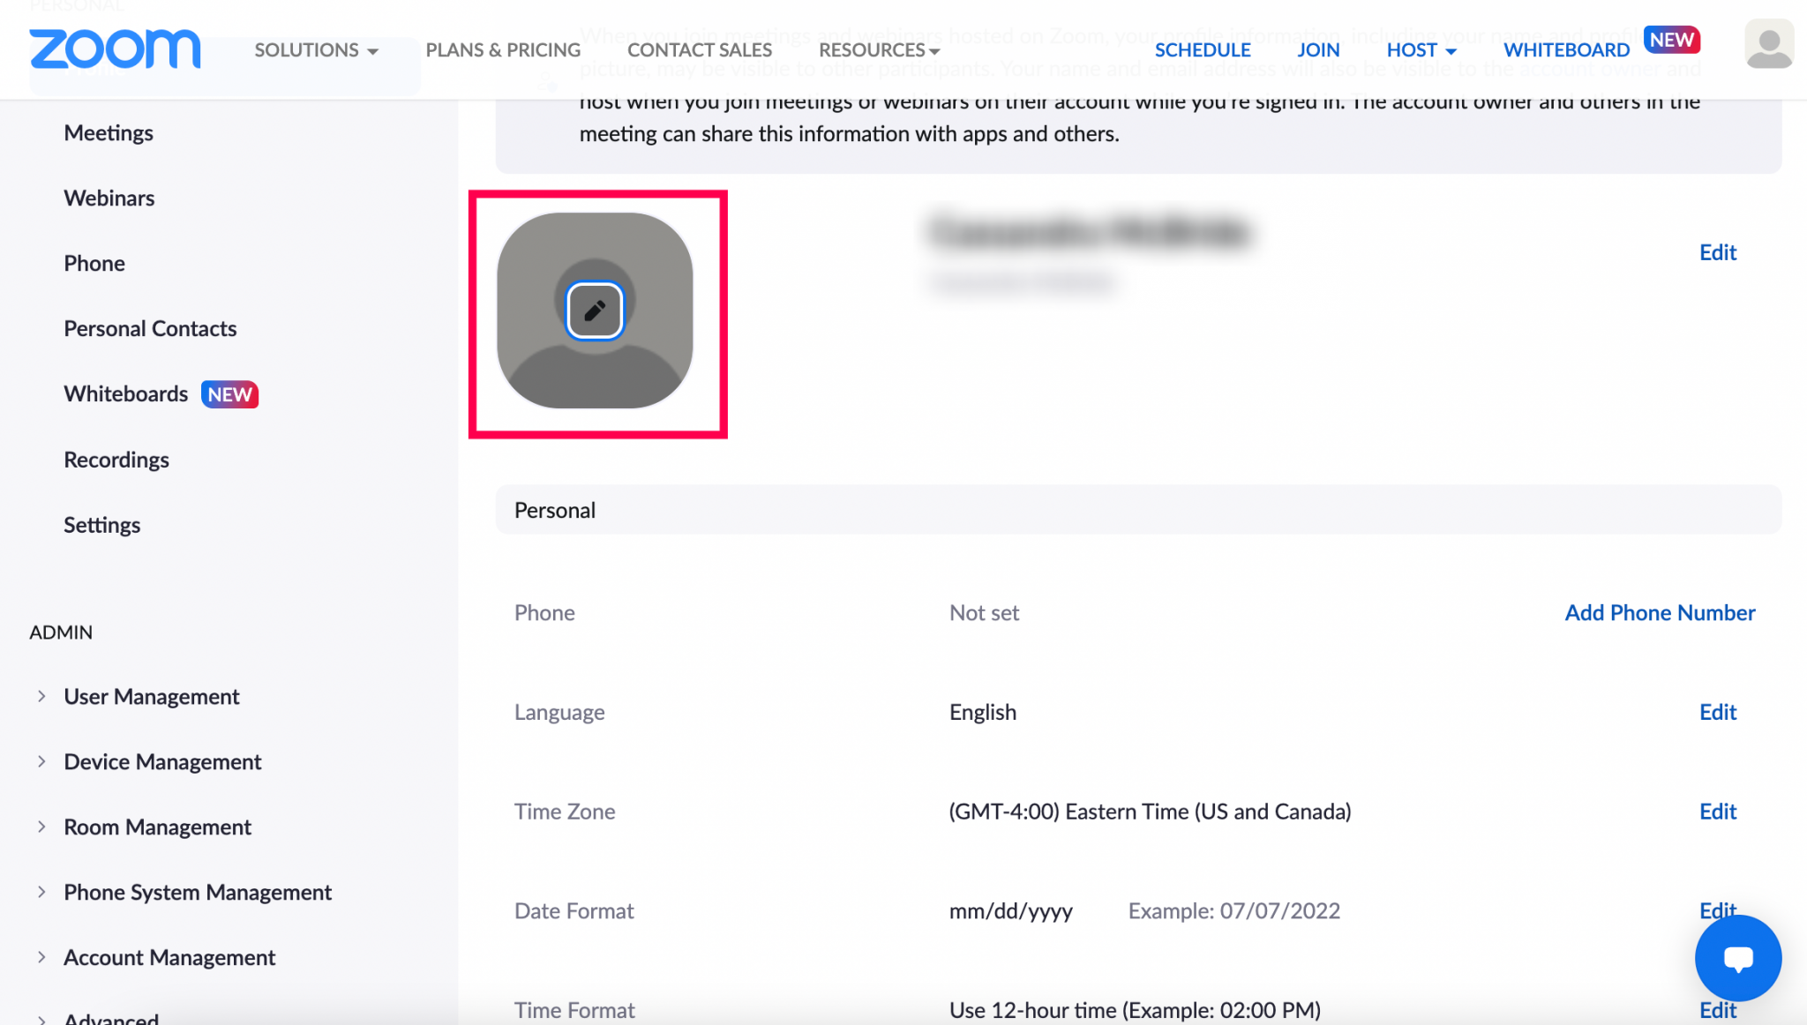The image size is (1807, 1025).
Task: Expand the Account Management section
Action: coord(169,957)
